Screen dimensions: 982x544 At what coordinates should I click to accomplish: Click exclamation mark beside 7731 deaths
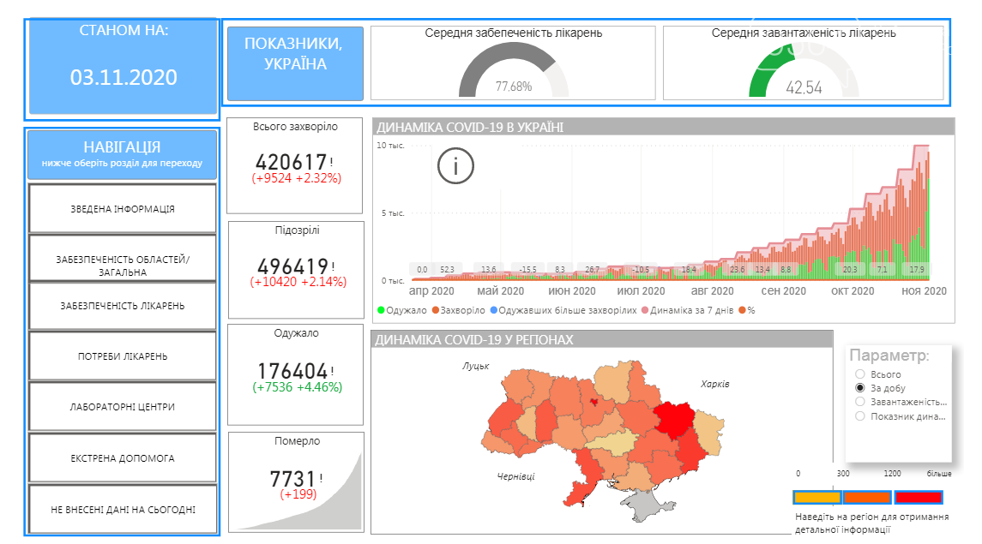[320, 478]
